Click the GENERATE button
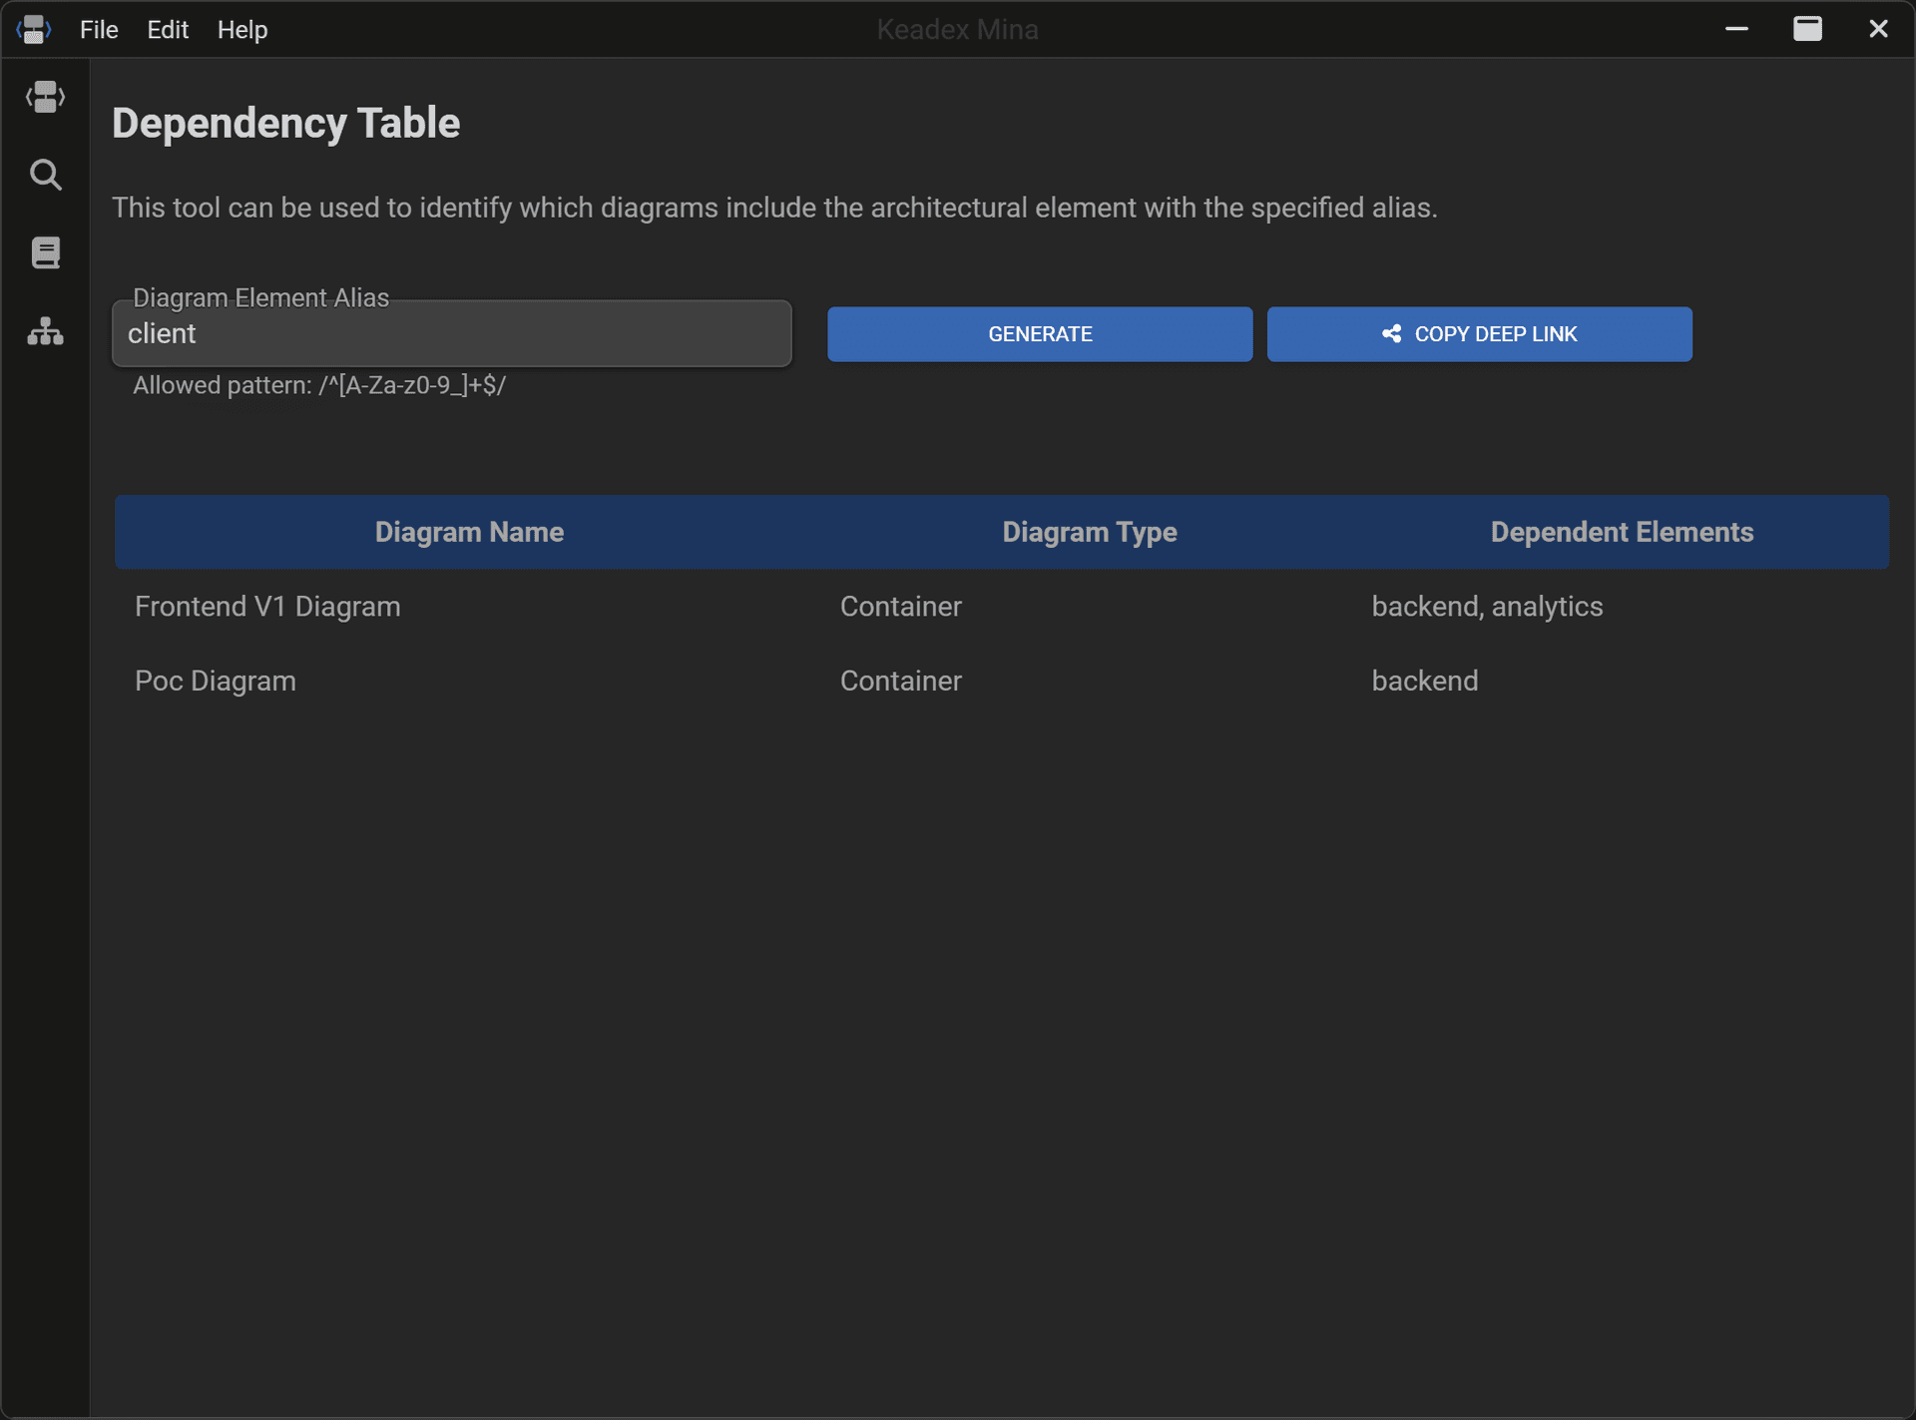 [x=1040, y=334]
